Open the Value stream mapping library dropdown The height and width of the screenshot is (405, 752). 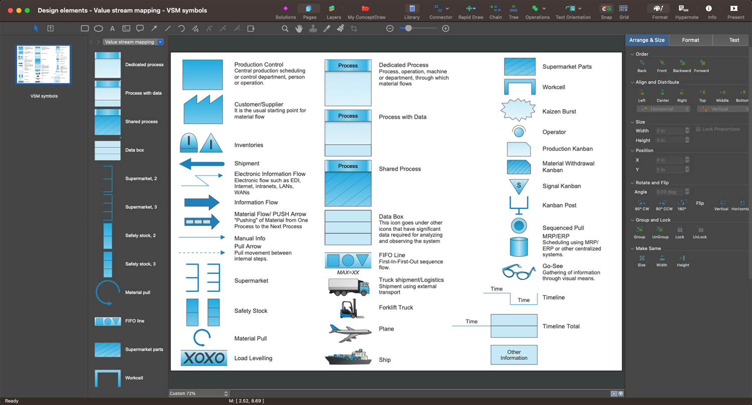click(x=133, y=42)
